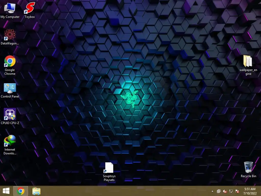The image size is (261, 196).
Task: Click the camera-like system tray icon
Action: [218, 191]
